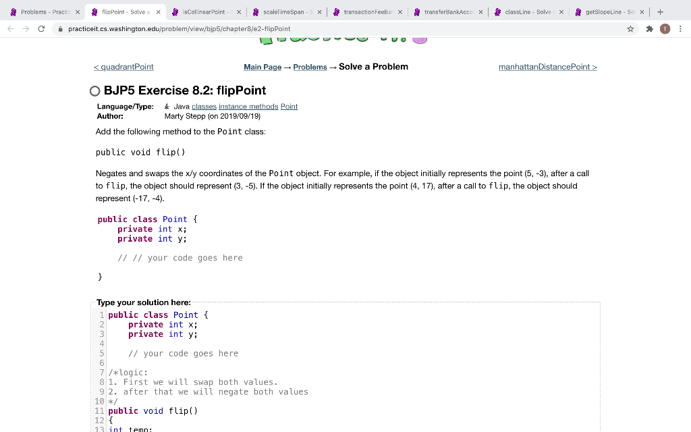Screen dimensions: 691x432
Task: Click the site security lock icon
Action: coord(60,29)
